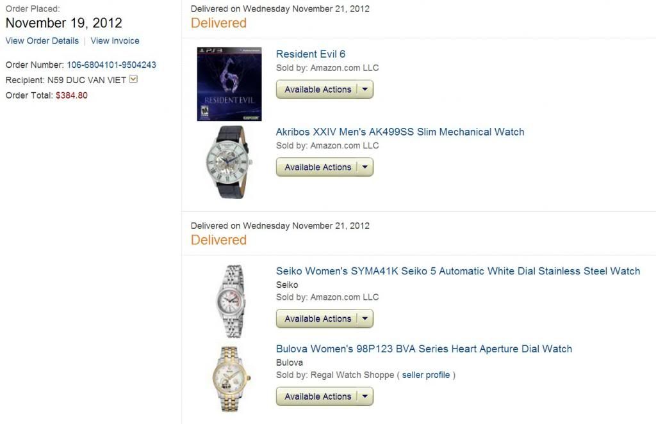Open the recipient dropdown icon next to N59 DUC VAN VIET
Image resolution: width=656 pixels, height=424 pixels.
(x=133, y=79)
